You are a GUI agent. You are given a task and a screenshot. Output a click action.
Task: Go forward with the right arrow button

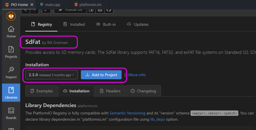[34, 11]
